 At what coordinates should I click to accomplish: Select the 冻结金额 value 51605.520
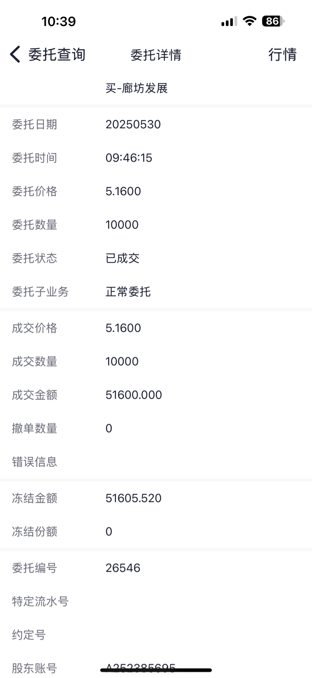pos(134,498)
